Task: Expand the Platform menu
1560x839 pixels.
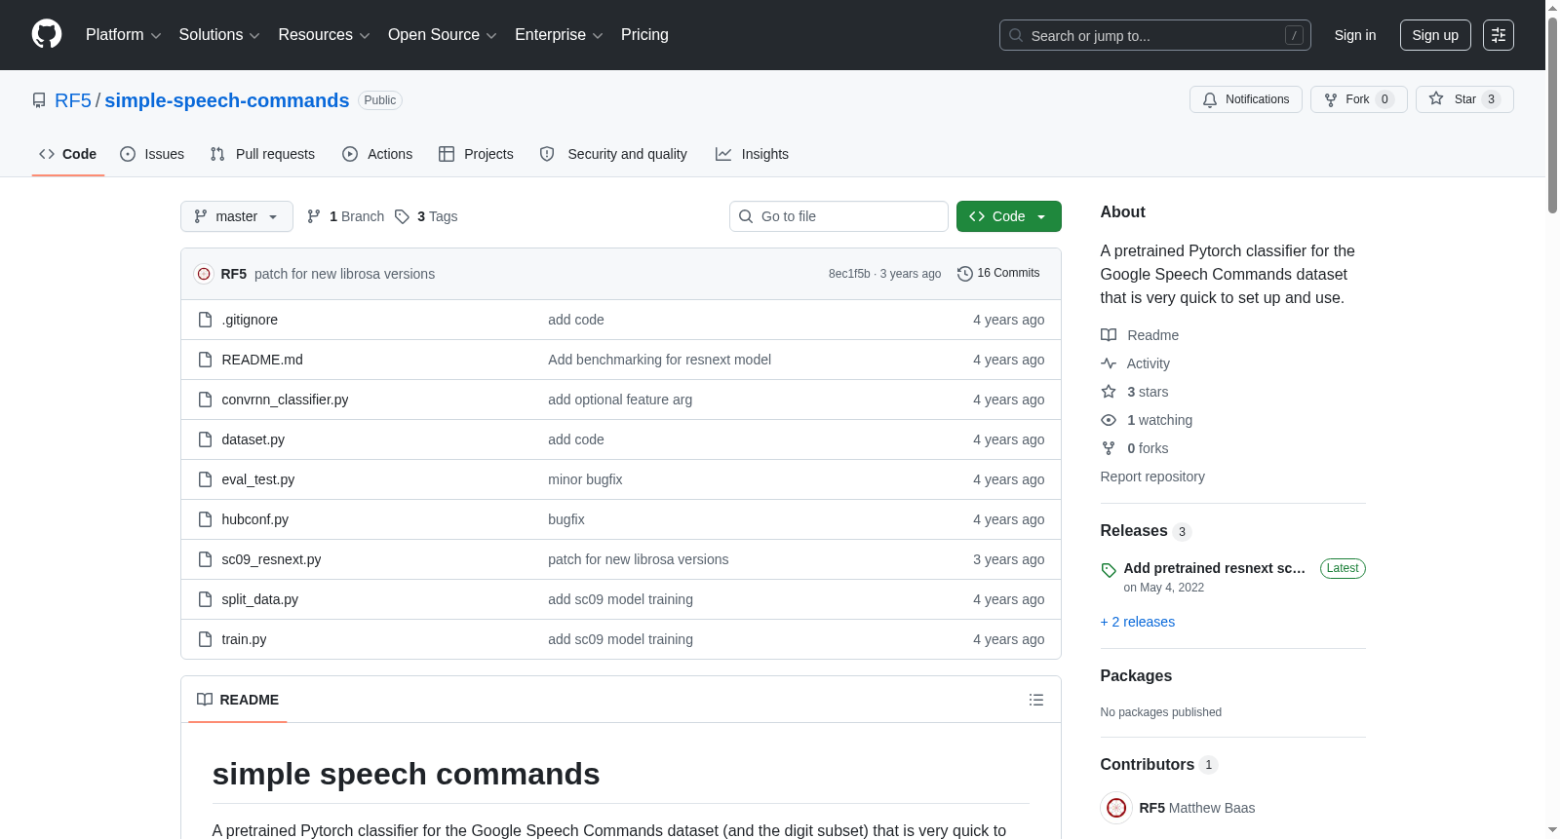Action: pyautogui.click(x=123, y=35)
